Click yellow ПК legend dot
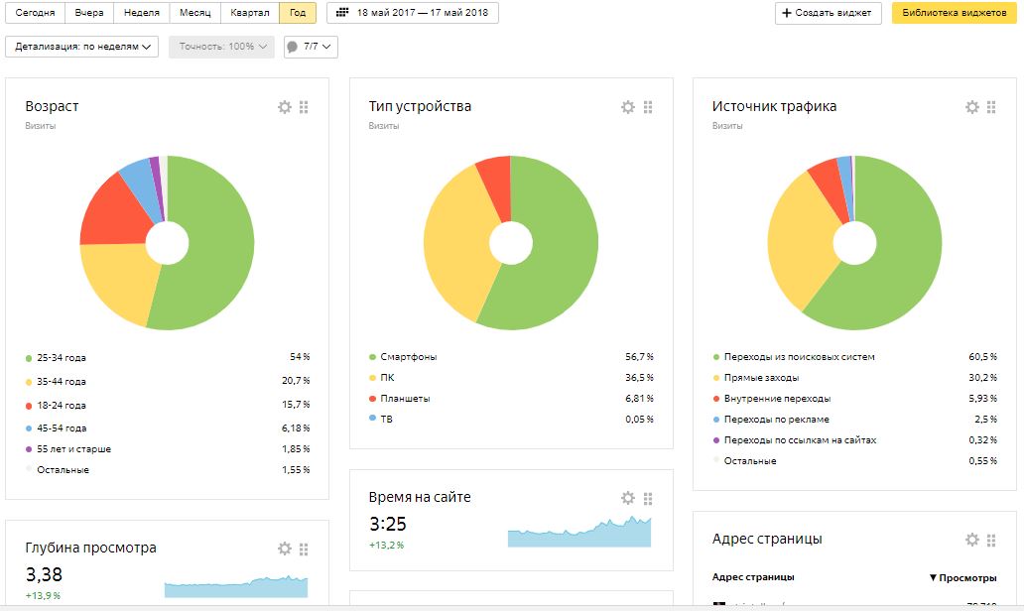 [x=372, y=378]
